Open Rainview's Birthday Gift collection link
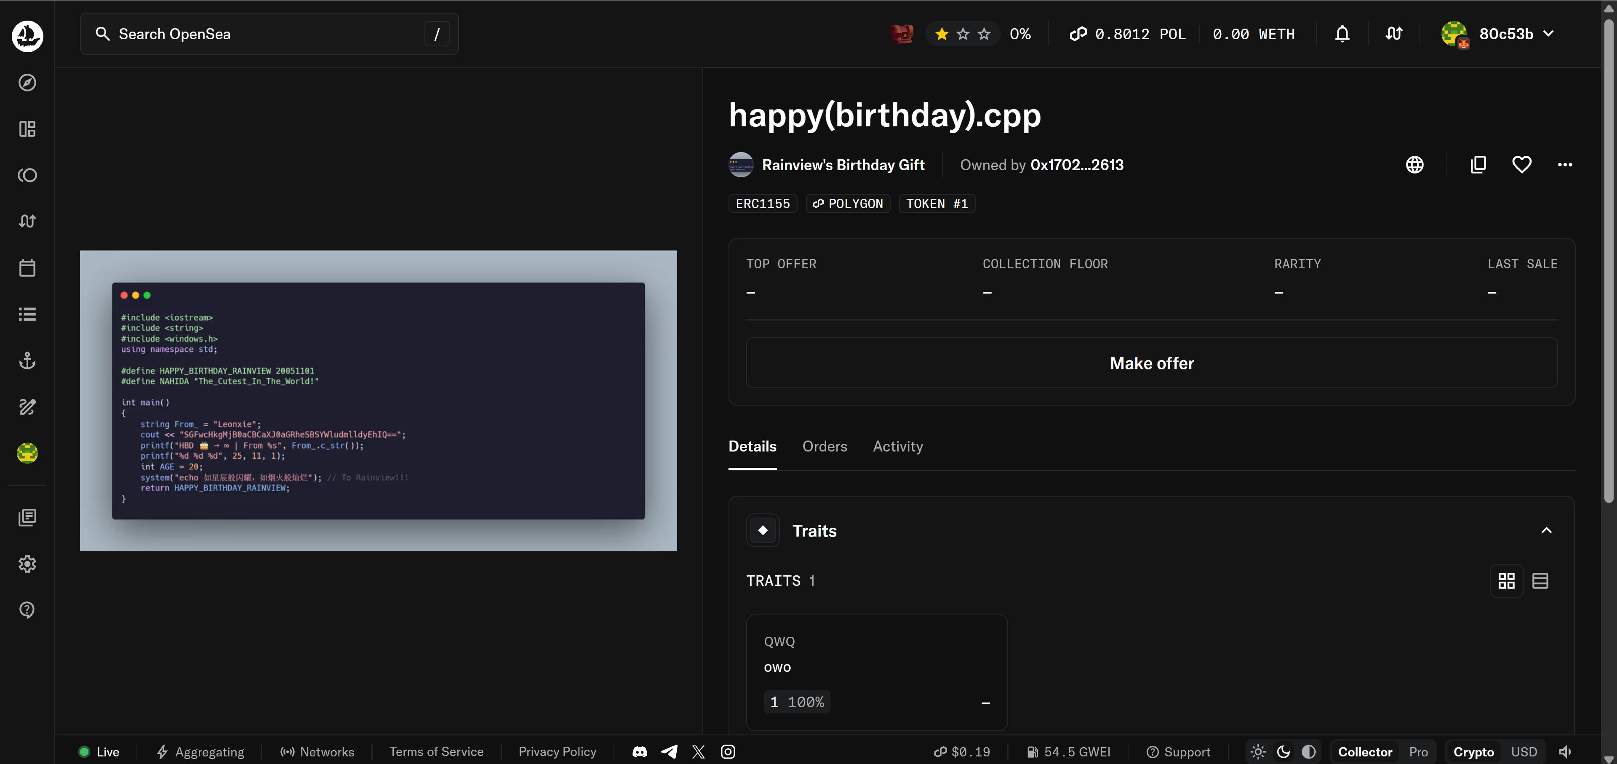Screen dimensions: 1617x764 842,165
